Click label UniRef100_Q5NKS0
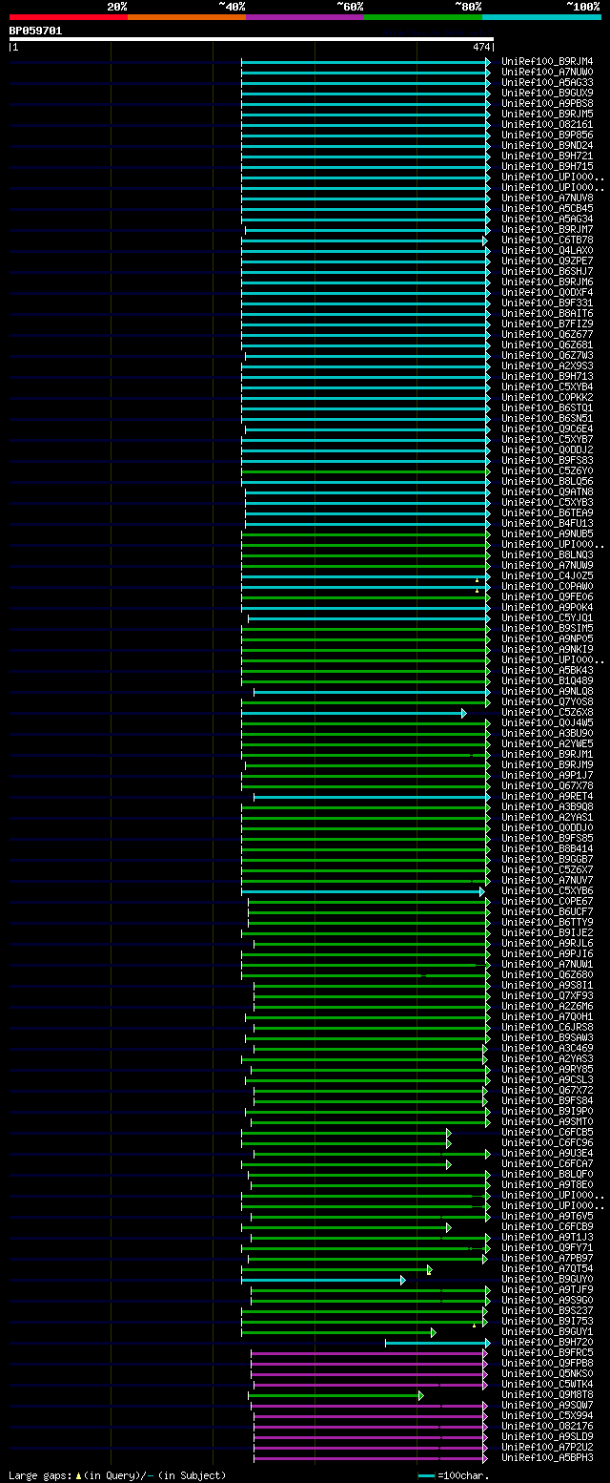Viewport: 610px width, 1483px height. coord(547,1374)
